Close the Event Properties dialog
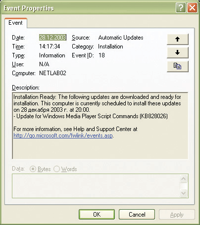Screen dimensions: 200x225 (x=192, y=8)
